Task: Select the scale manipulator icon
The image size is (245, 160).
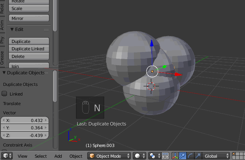Action: click(198, 156)
